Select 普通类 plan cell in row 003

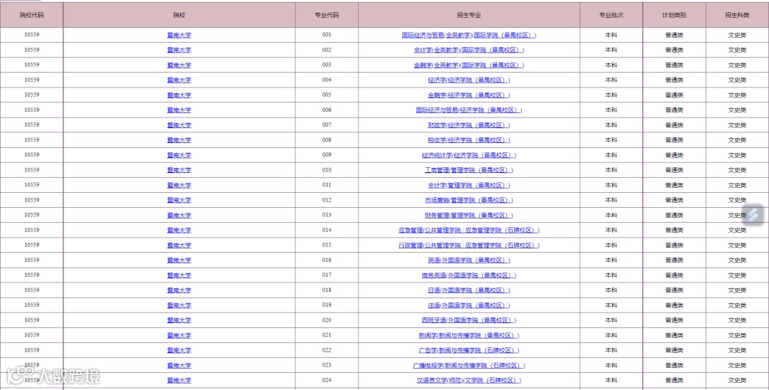(x=674, y=65)
